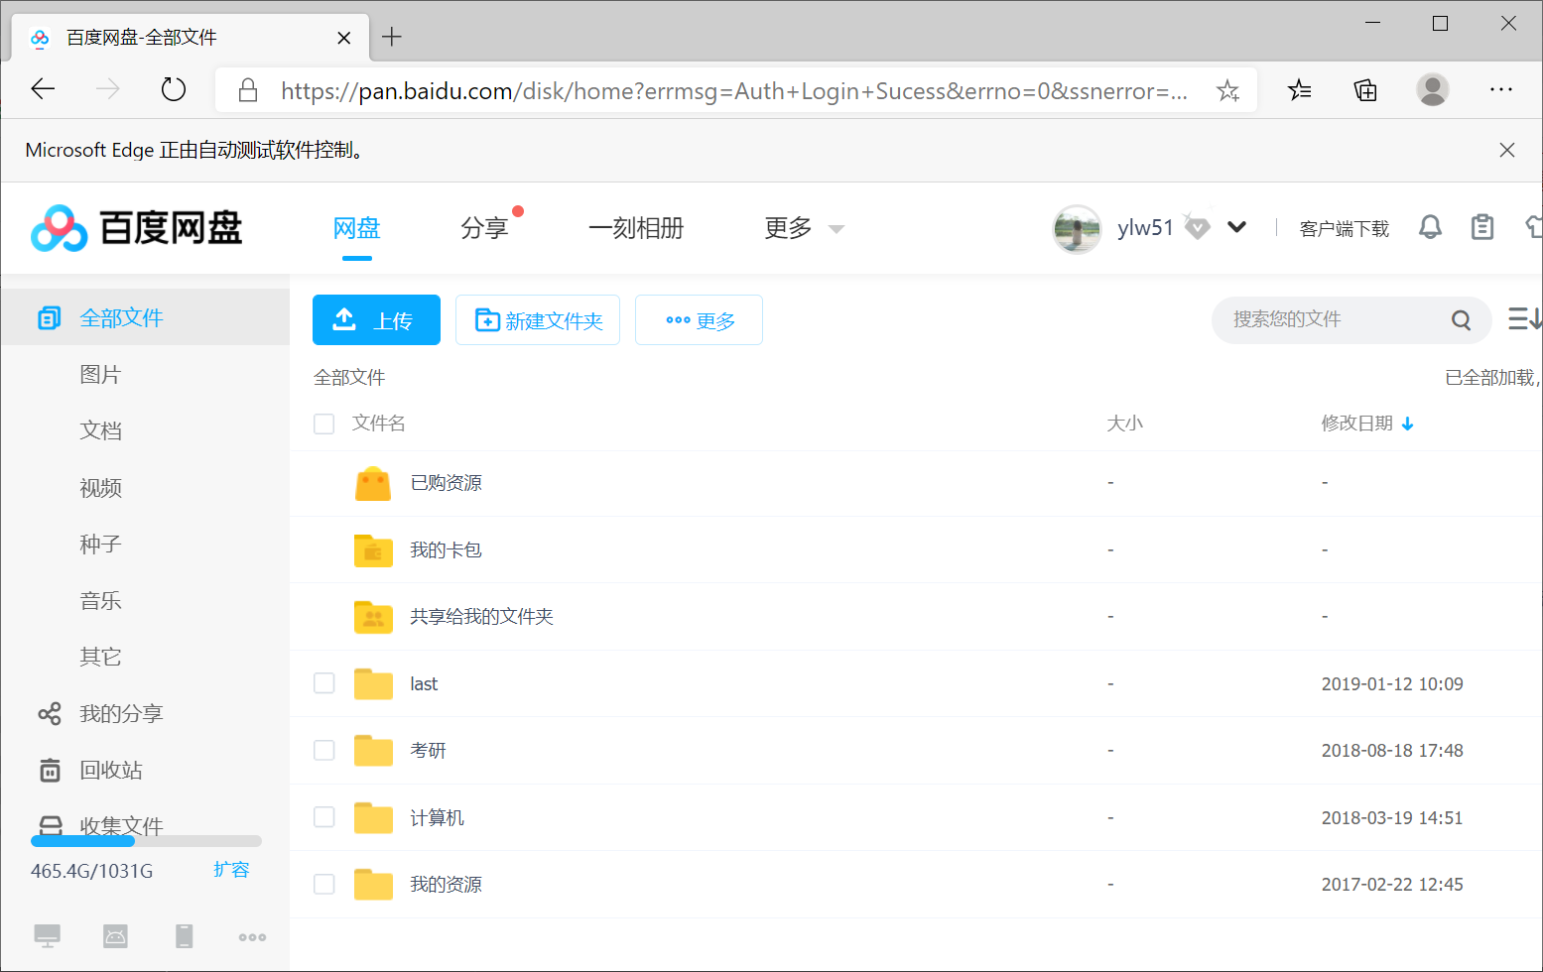The height and width of the screenshot is (972, 1543).
Task: Switch to the 分享 tab
Action: point(484,228)
